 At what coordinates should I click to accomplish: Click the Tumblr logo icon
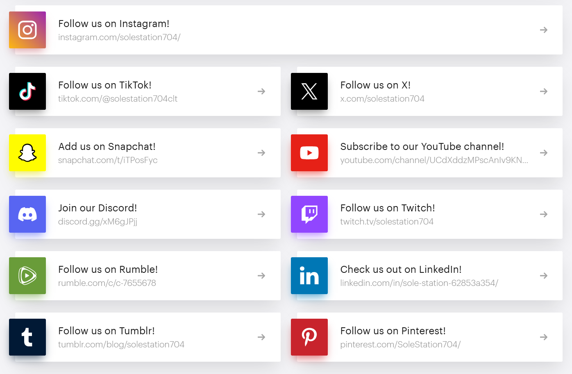click(x=27, y=337)
